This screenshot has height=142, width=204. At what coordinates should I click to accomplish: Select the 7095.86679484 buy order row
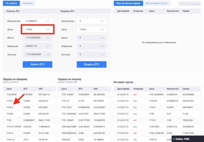84,127
